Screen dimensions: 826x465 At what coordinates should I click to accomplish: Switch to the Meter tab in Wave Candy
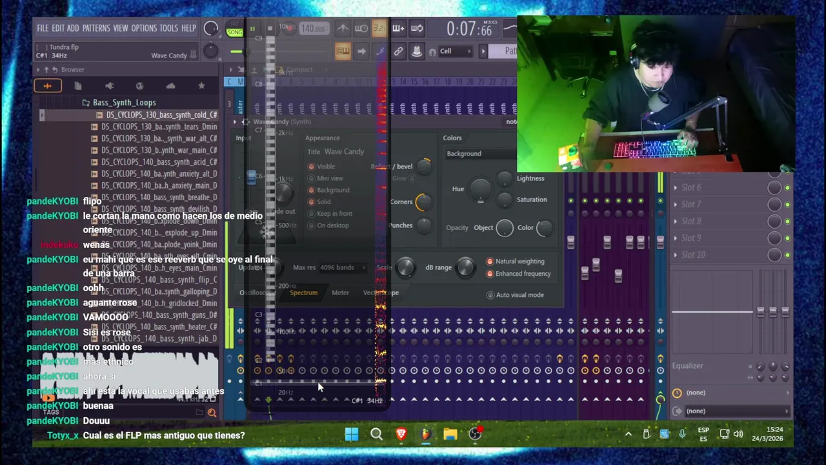pyautogui.click(x=340, y=293)
